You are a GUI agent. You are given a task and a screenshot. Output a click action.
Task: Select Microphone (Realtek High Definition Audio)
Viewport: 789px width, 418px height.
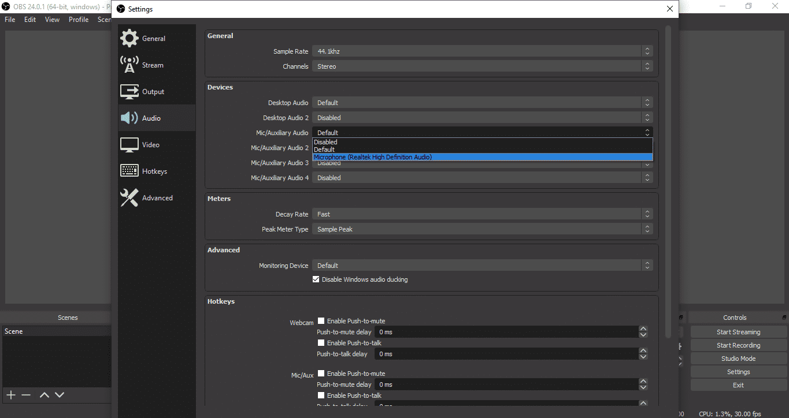[483, 157]
